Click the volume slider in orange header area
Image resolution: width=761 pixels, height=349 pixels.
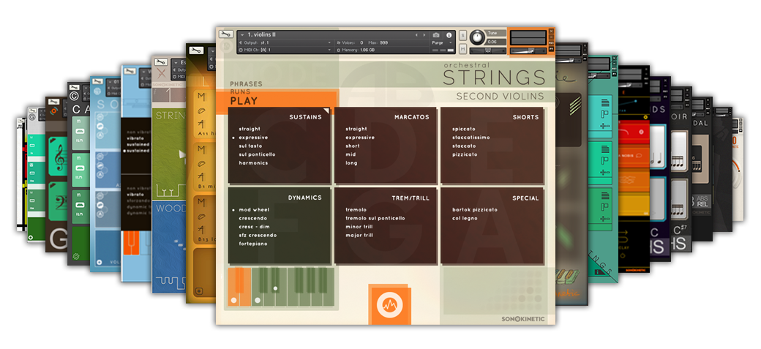528,50
